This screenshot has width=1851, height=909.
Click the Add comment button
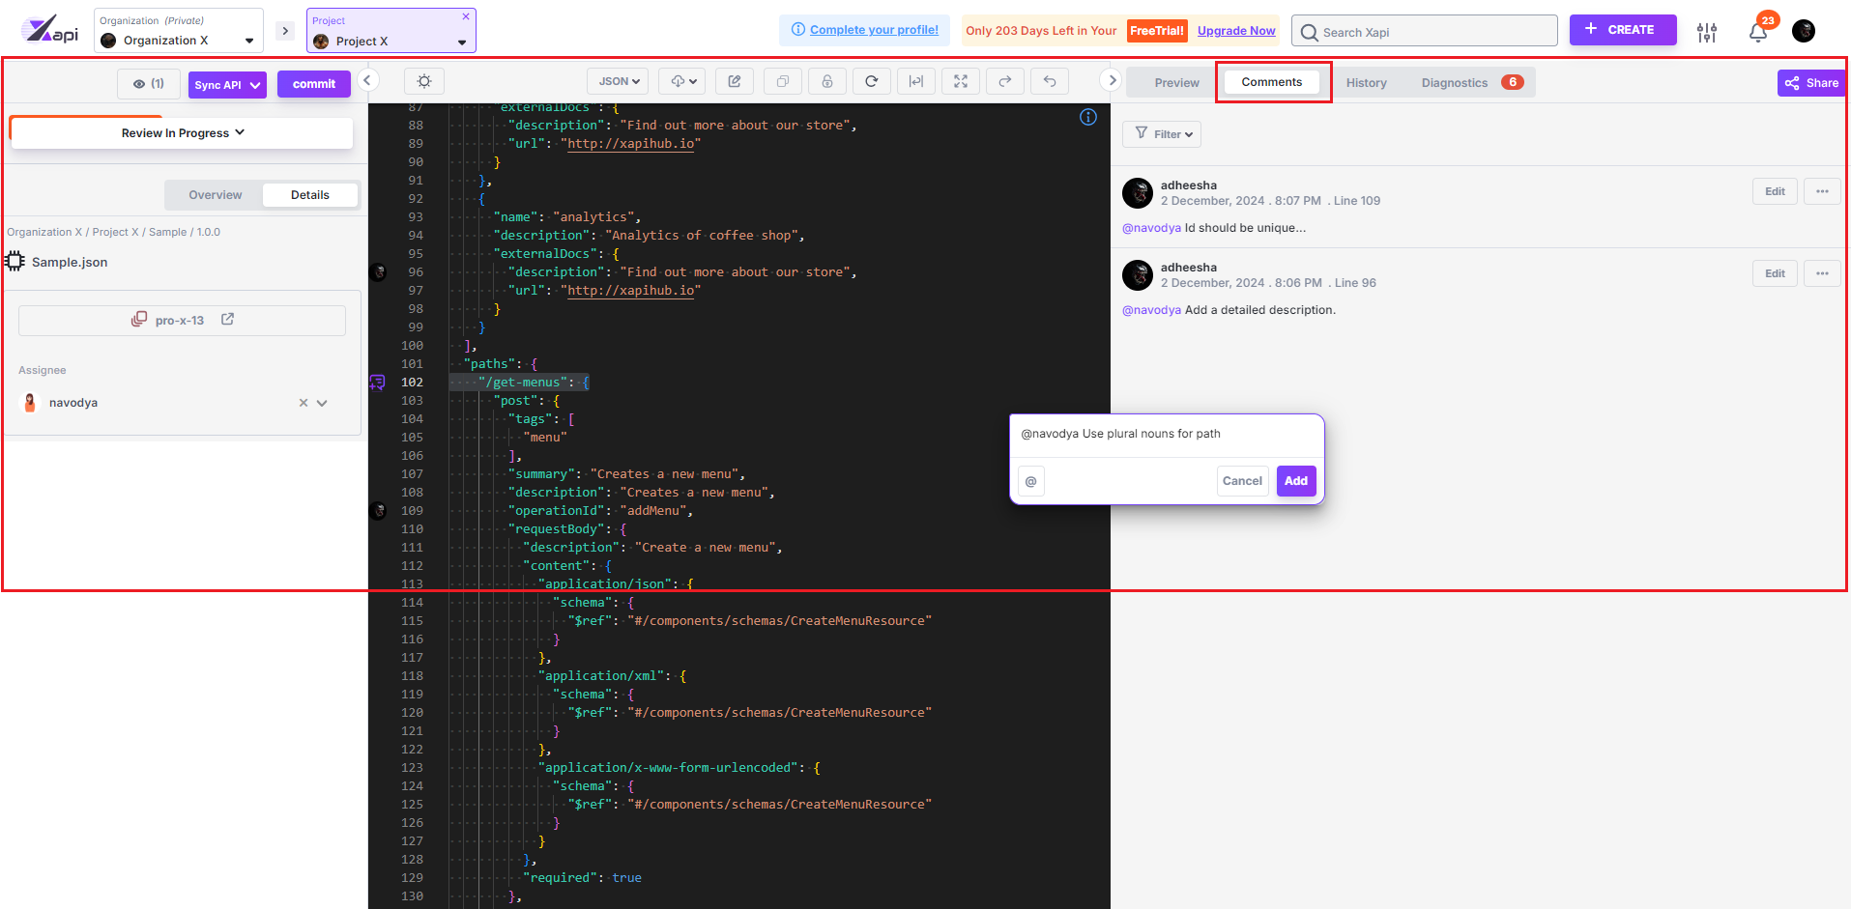[x=1295, y=481]
